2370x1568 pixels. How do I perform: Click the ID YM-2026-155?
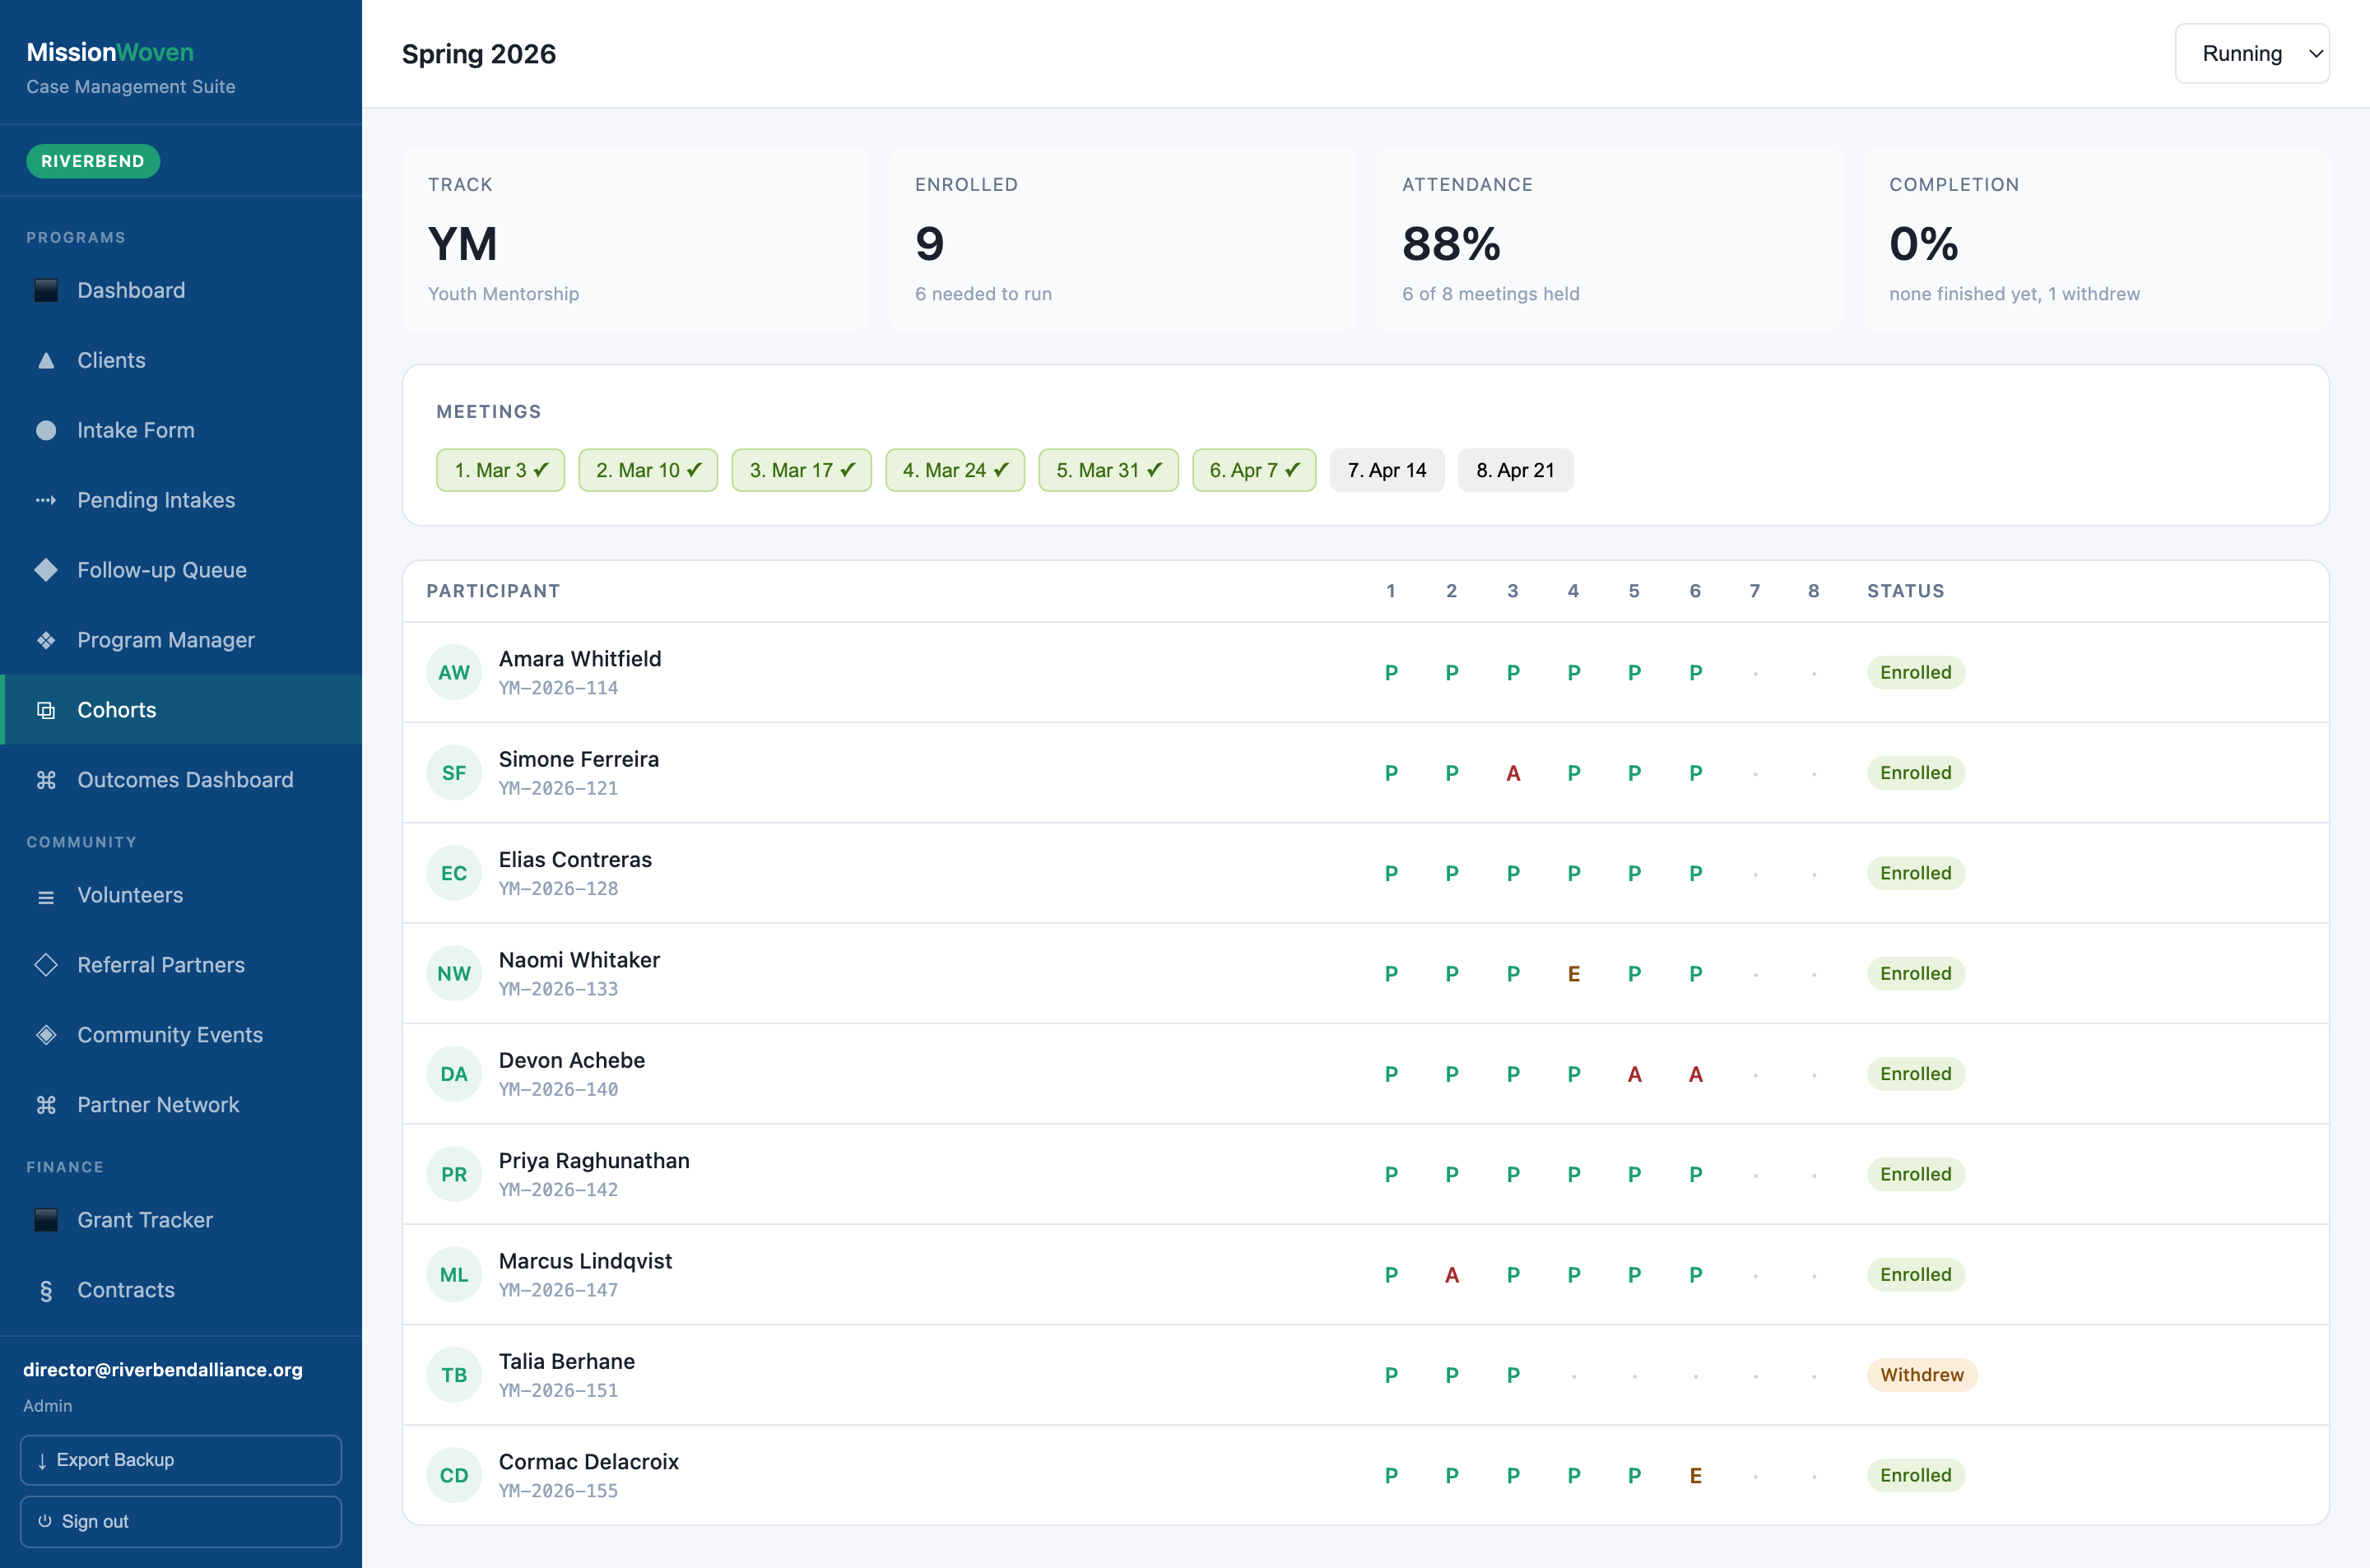(x=558, y=1491)
